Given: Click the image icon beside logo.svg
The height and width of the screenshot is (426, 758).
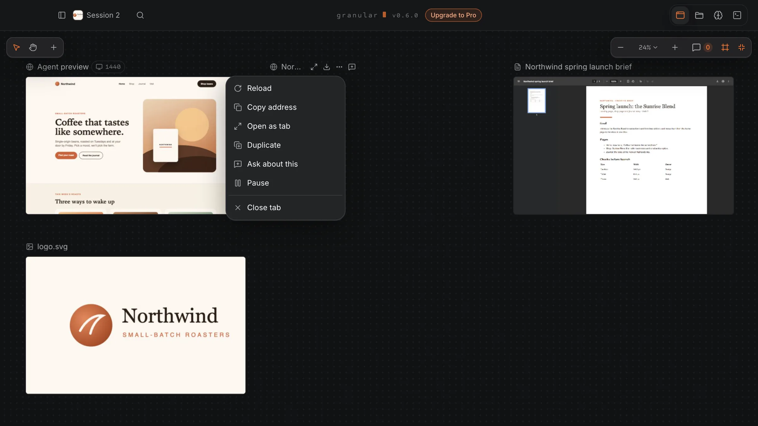Looking at the screenshot, I should point(30,247).
